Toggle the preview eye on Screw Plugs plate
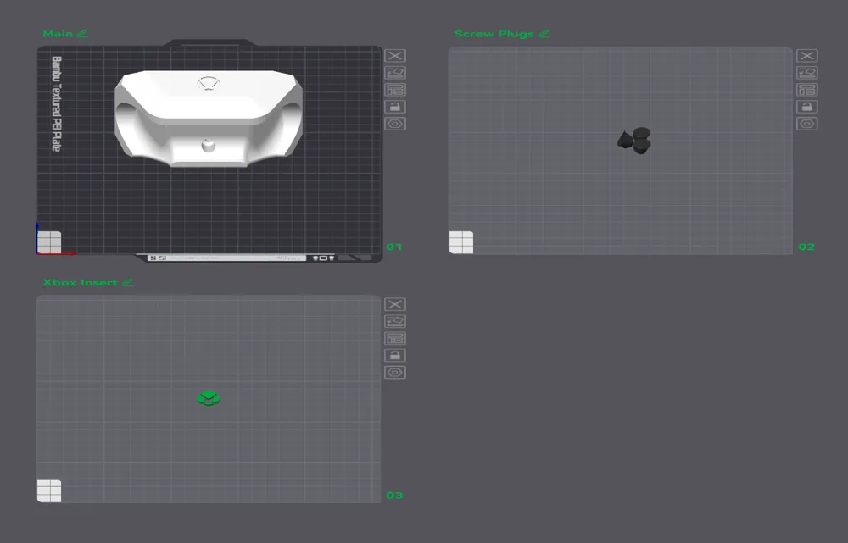 point(806,123)
